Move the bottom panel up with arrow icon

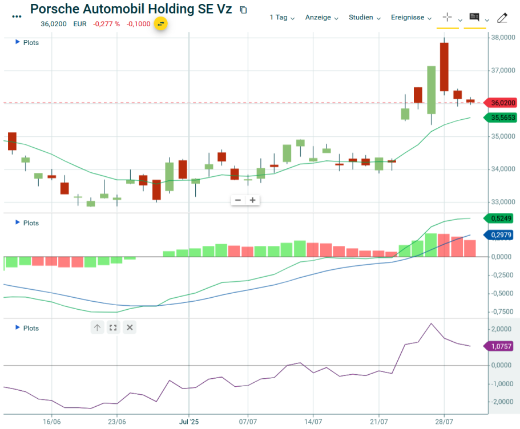(x=97, y=327)
